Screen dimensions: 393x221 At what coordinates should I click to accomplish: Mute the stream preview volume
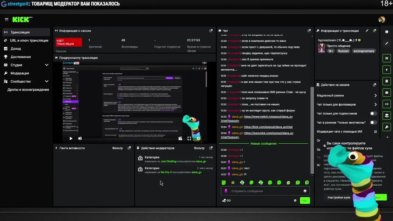tap(80, 138)
